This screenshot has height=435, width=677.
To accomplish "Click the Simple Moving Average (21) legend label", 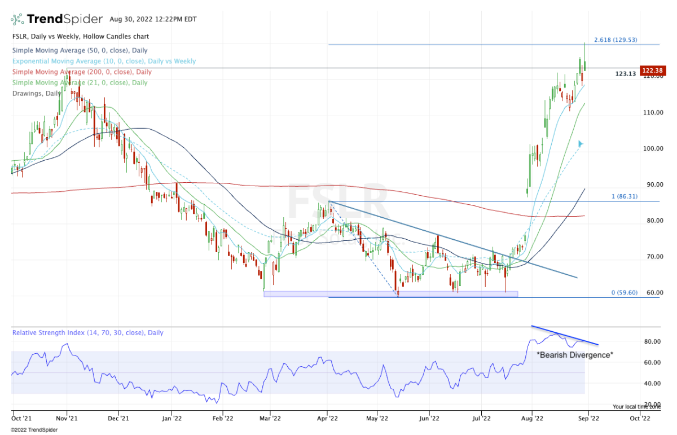I will pos(80,83).
